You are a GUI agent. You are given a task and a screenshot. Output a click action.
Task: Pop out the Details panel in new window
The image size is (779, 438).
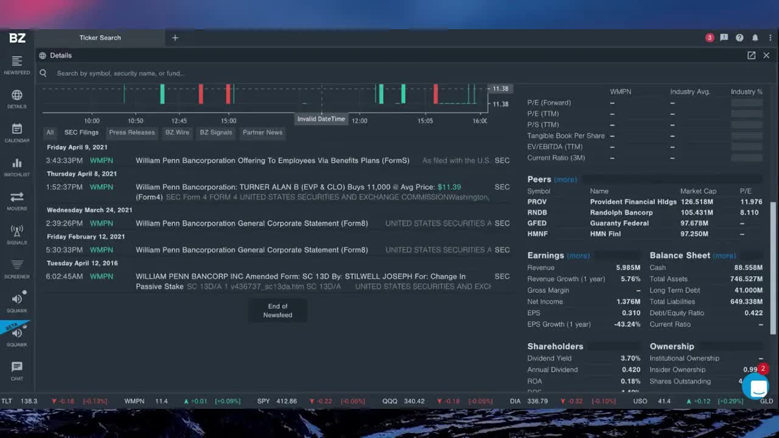point(752,55)
